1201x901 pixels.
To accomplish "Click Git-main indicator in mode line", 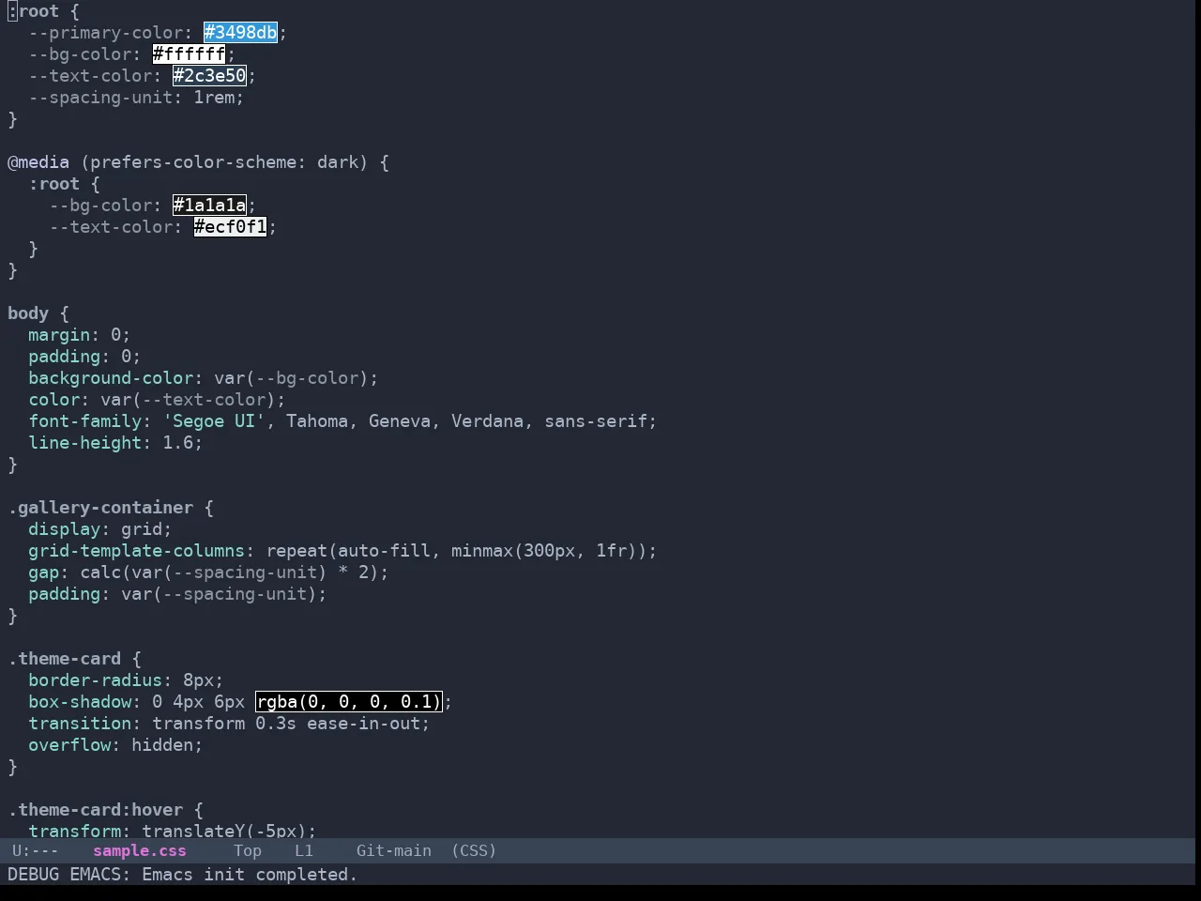I will coord(393,851).
